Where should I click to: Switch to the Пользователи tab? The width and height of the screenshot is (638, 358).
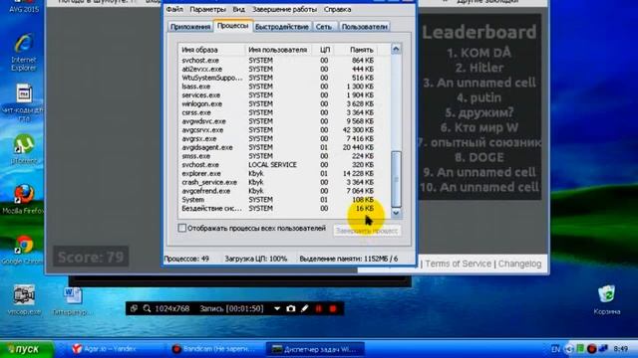point(364,27)
